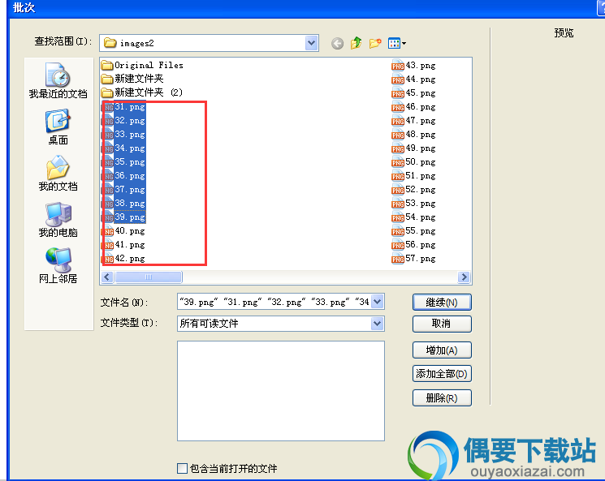This screenshot has width=605, height=481.
Task: Select file 40.png
Action: (x=124, y=231)
